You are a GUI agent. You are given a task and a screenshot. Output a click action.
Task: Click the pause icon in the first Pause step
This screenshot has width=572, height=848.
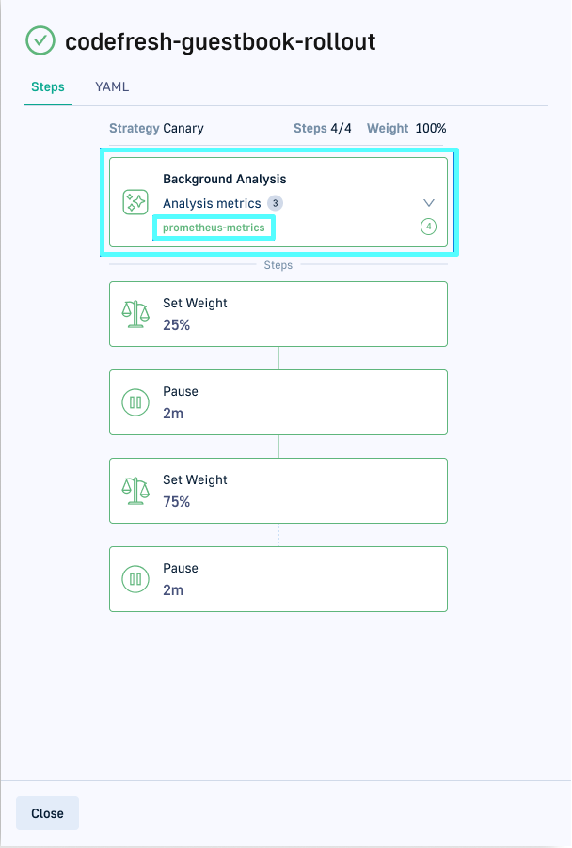click(x=135, y=402)
